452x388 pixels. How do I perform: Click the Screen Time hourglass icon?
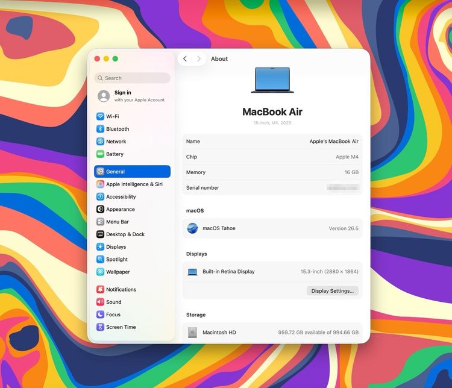click(100, 327)
